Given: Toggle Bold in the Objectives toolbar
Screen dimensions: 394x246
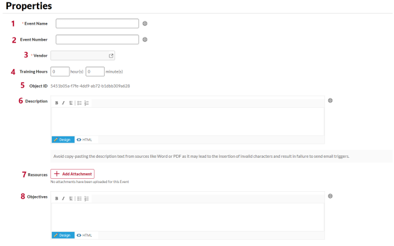Looking at the screenshot, I should coord(57,199).
